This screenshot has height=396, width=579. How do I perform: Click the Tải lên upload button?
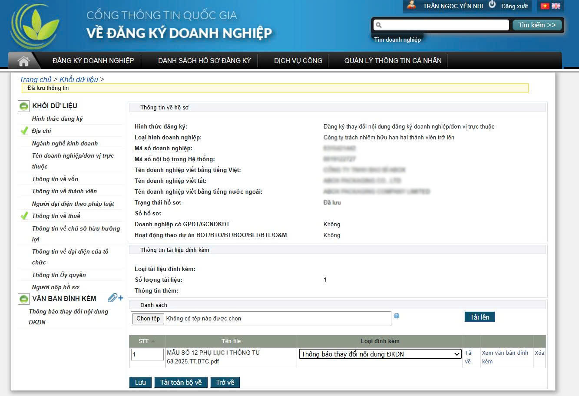[x=479, y=317]
